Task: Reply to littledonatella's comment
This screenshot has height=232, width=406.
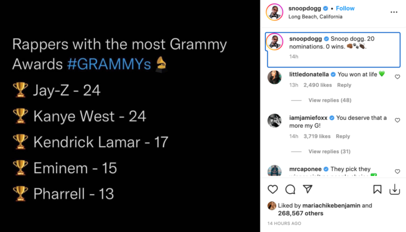Action: pos(344,85)
